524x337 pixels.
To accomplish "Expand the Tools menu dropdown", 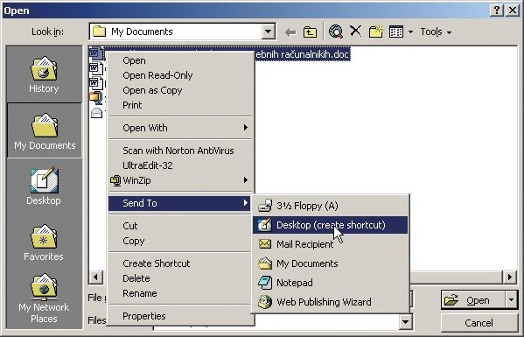I will point(436,32).
